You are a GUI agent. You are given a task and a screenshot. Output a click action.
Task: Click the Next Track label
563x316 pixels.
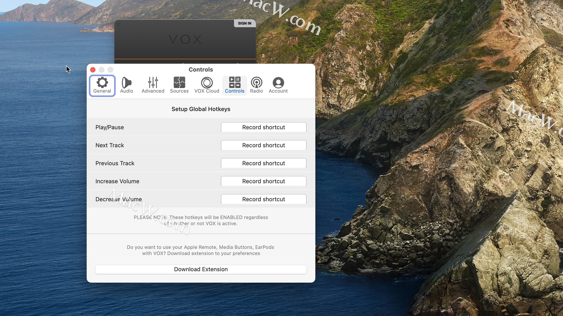click(110, 145)
